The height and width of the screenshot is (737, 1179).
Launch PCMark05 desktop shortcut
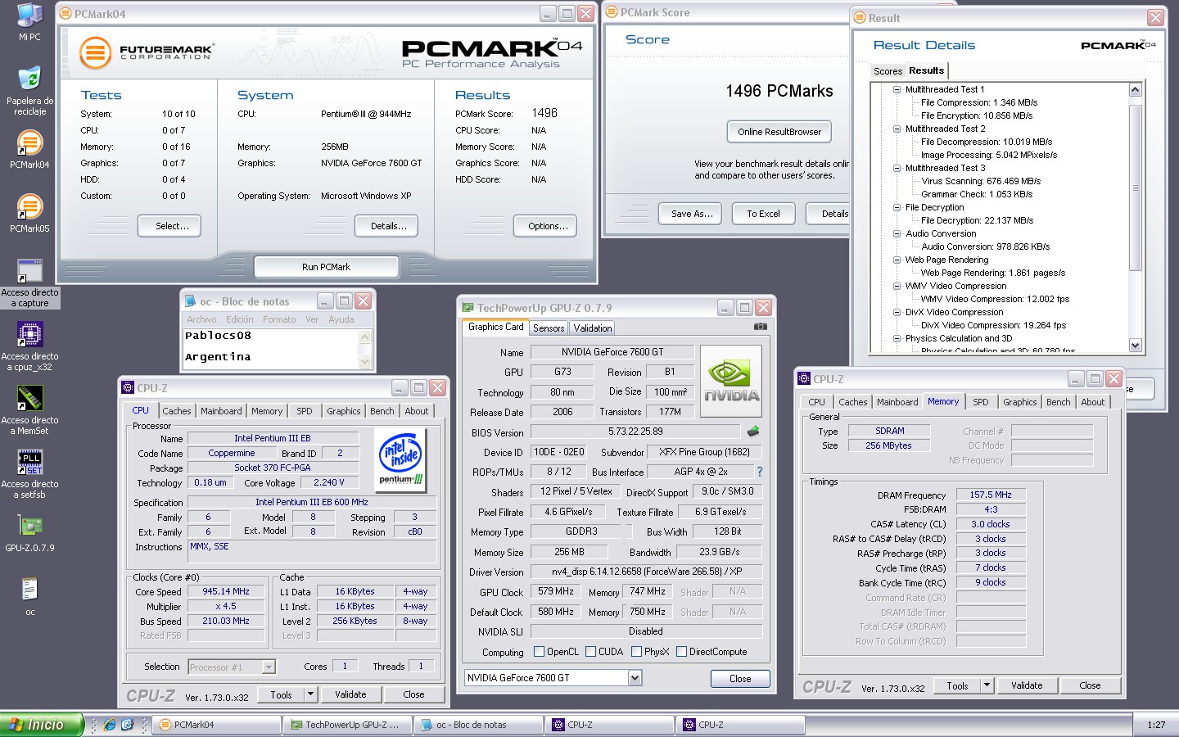(29, 213)
